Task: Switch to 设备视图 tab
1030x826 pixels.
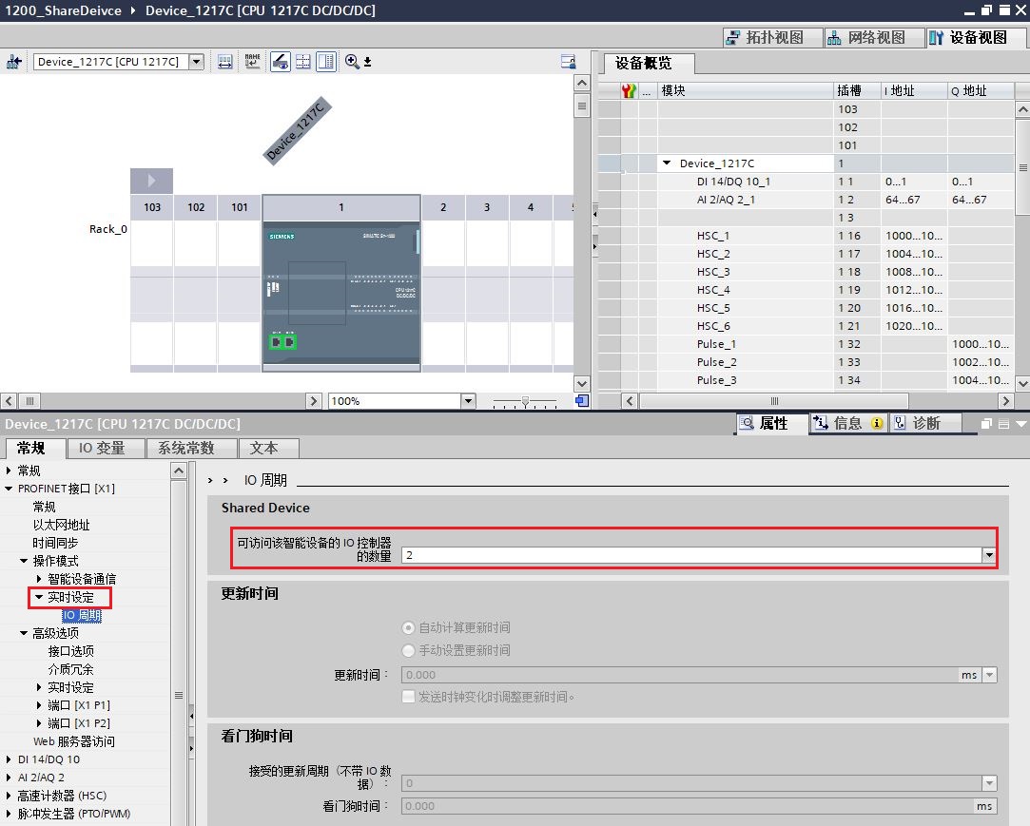Action: (976, 37)
